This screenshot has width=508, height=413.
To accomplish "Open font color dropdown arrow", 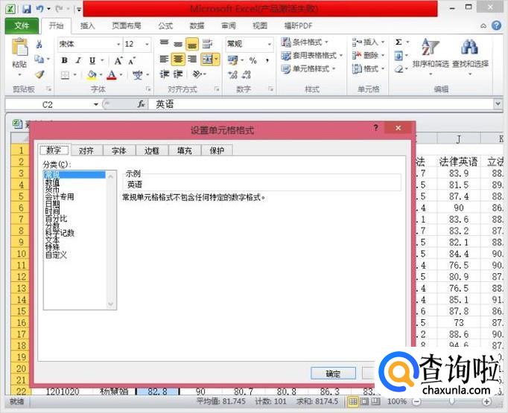I will point(121,75).
